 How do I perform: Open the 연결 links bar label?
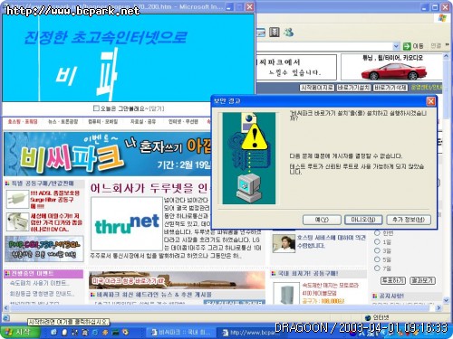click(x=436, y=46)
